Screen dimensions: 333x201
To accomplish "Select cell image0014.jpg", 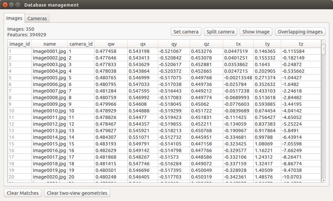I will pyautogui.click(x=49, y=137).
